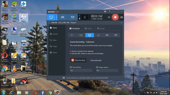The width and height of the screenshot is (170, 95).
Task: Switch to HDMI device recording mode in top toolbar
Action: [x=73, y=17]
